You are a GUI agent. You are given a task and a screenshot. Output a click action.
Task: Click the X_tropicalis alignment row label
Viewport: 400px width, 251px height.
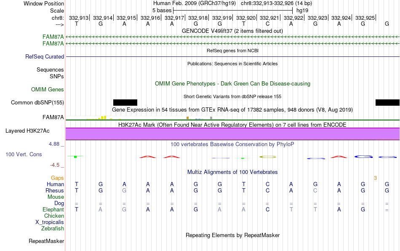click(x=50, y=222)
